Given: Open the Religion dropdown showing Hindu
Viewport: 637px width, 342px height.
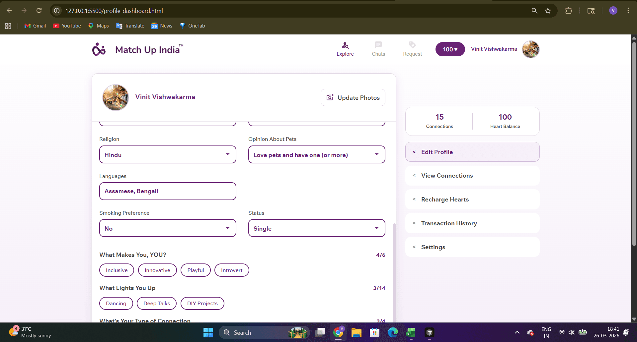Looking at the screenshot, I should [168, 154].
